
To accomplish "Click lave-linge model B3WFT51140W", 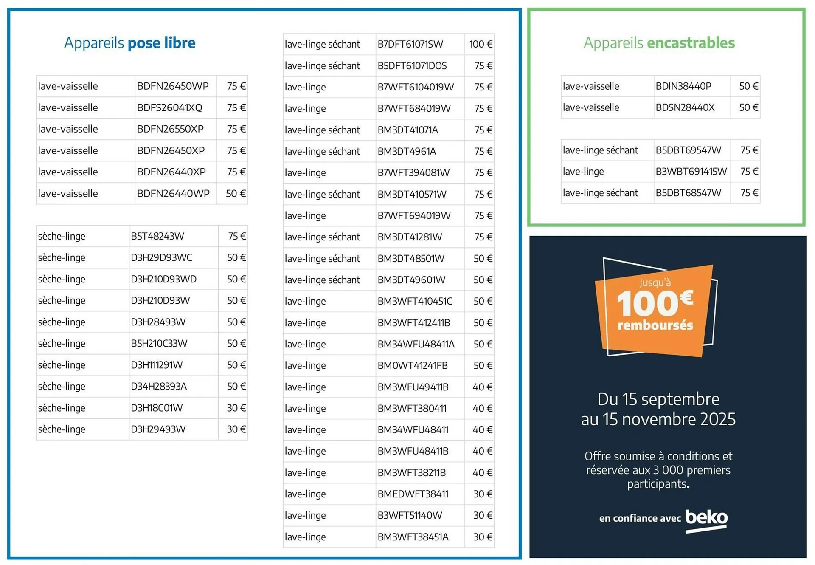I will coord(409,515).
